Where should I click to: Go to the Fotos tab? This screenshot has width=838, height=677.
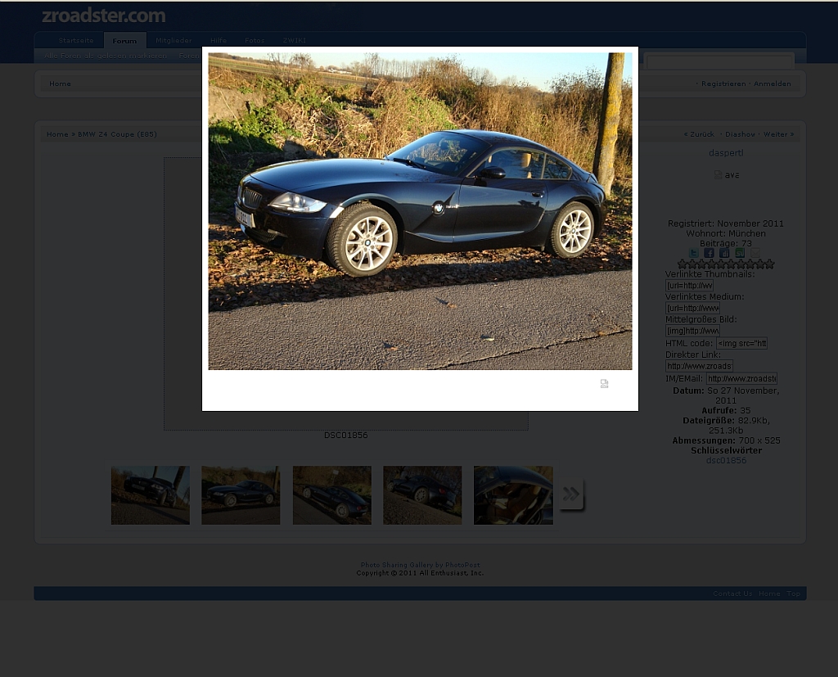(255, 40)
